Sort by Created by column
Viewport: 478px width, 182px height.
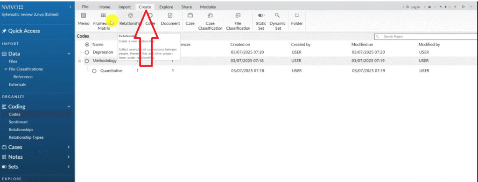[301, 44]
